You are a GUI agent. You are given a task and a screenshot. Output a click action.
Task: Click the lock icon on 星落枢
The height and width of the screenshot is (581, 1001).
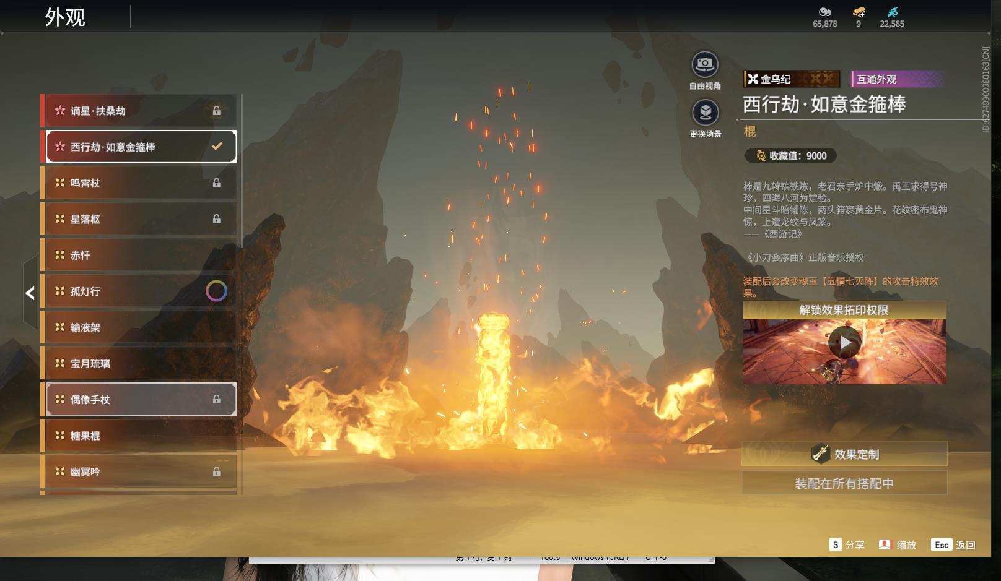coord(217,219)
